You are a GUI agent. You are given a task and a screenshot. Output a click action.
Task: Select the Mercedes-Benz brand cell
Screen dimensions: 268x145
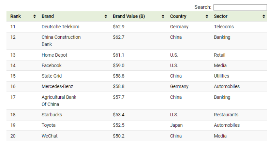[x=57, y=86]
